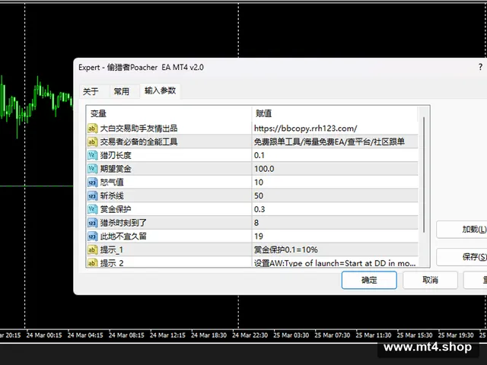
Task: Click the integer icon beside 猎杀时刻到了
Action: (92, 223)
